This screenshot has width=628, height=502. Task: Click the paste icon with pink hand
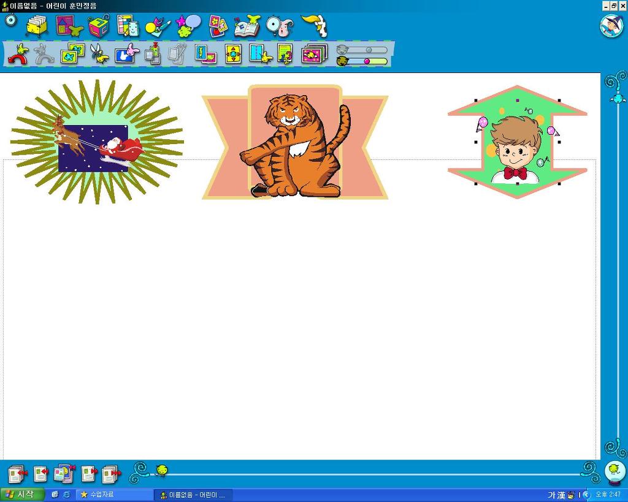(x=126, y=54)
